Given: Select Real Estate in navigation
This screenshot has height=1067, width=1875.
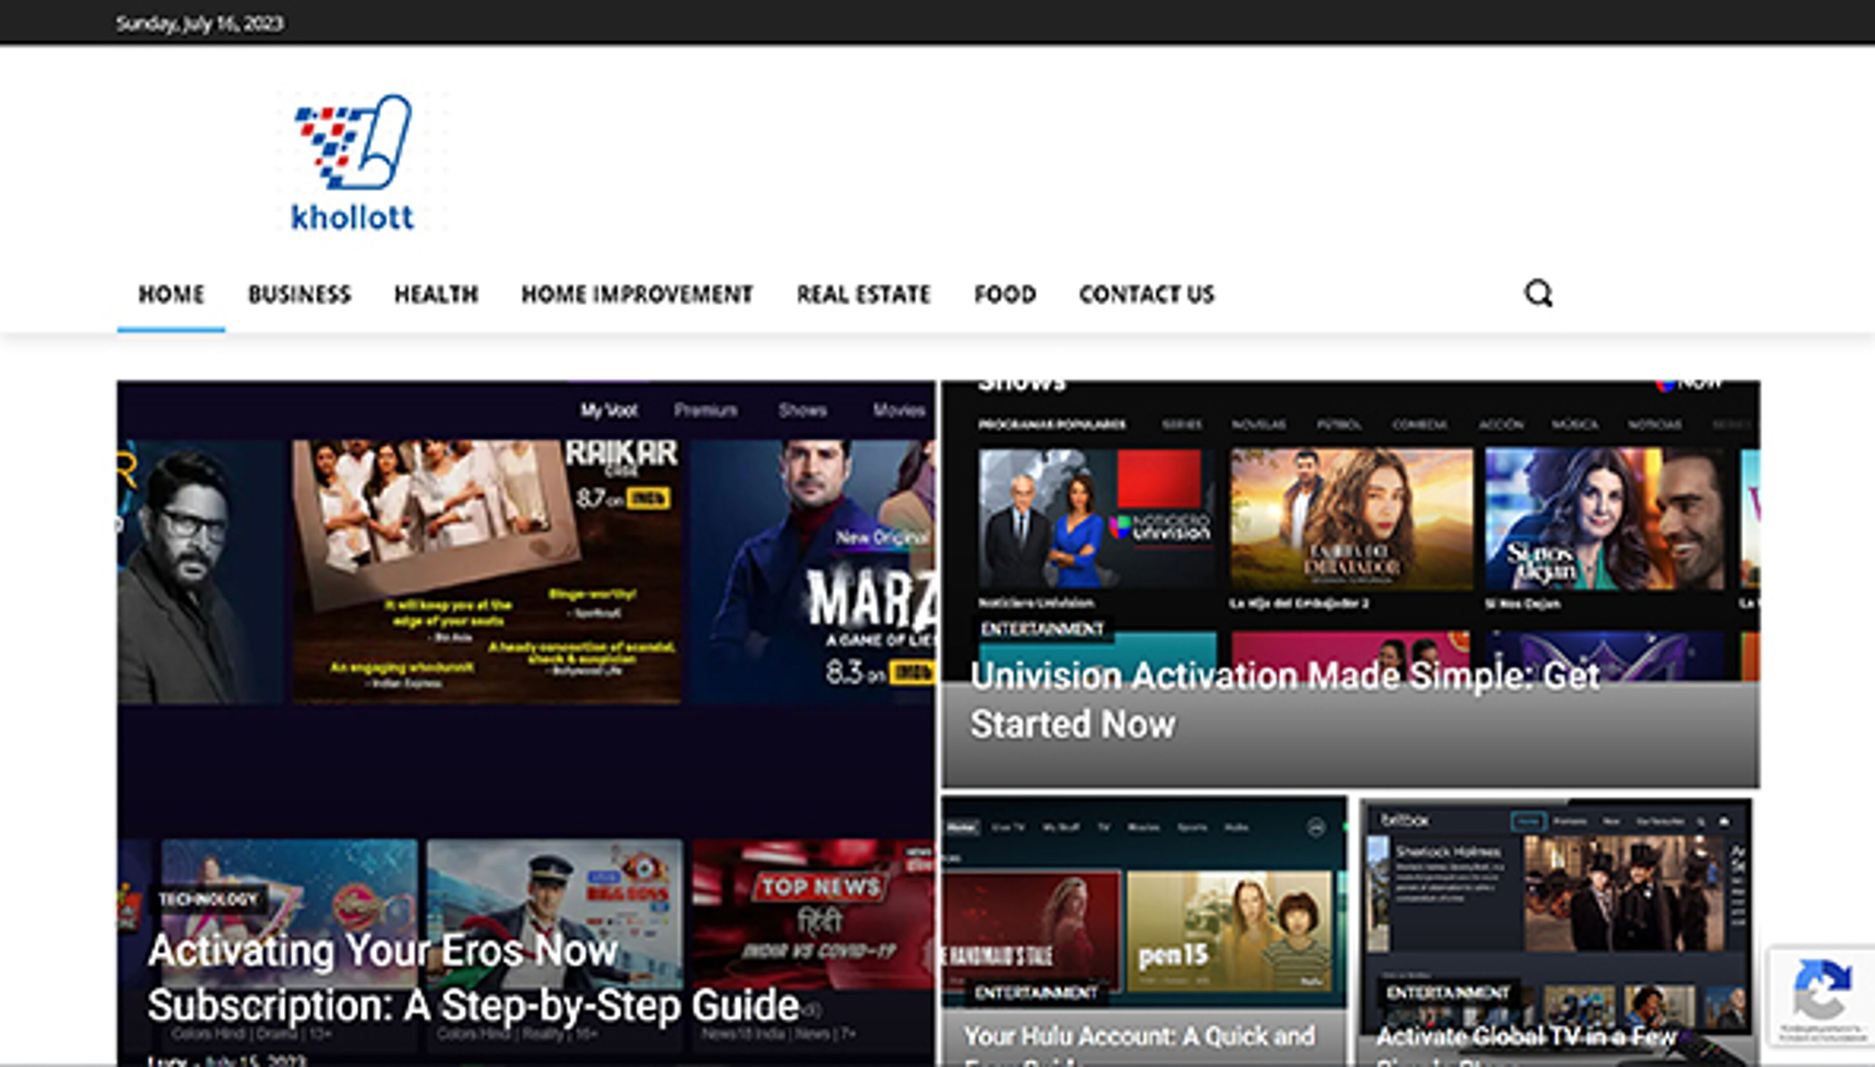Looking at the screenshot, I should 863,295.
